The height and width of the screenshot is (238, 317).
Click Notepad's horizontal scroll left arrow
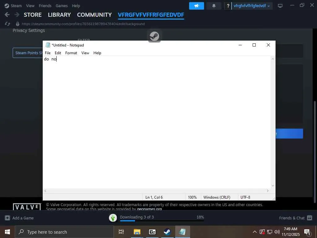(45, 191)
